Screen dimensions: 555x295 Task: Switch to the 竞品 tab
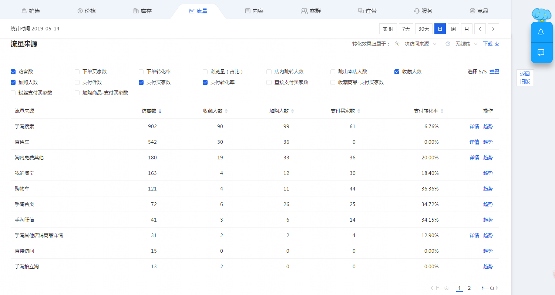click(x=479, y=11)
